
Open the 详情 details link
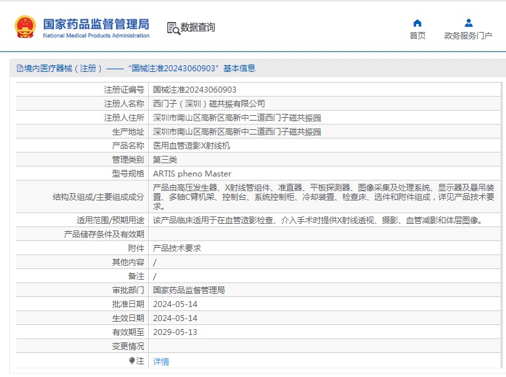(161, 361)
